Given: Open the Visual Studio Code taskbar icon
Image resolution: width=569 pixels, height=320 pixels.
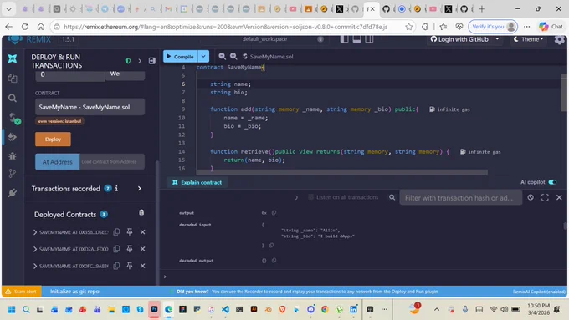Looking at the screenshot, I should click(225, 309).
